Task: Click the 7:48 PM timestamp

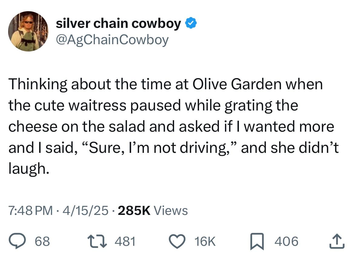Action: (30, 210)
